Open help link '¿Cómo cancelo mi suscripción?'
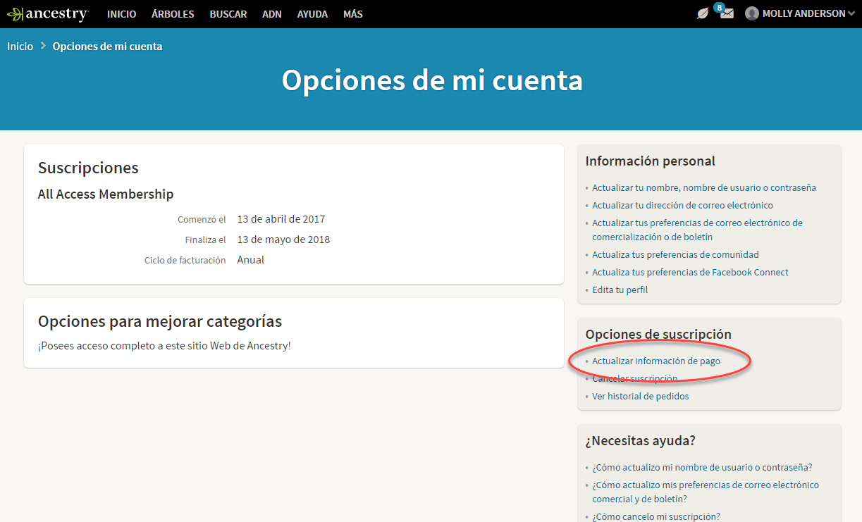Viewport: 862px width, 522px height. coord(656,516)
